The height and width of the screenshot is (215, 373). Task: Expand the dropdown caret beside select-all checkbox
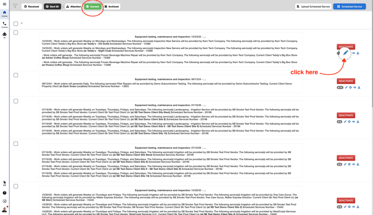tap(22, 23)
